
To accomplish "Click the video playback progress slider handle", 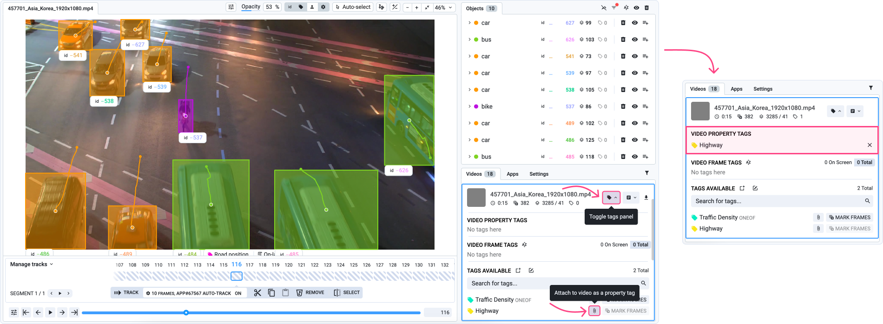I will coord(186,312).
